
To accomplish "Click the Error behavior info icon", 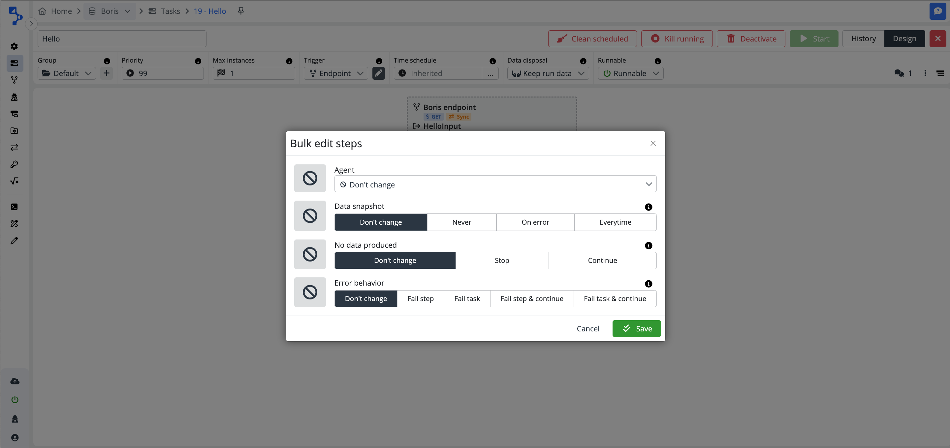I will click(648, 284).
